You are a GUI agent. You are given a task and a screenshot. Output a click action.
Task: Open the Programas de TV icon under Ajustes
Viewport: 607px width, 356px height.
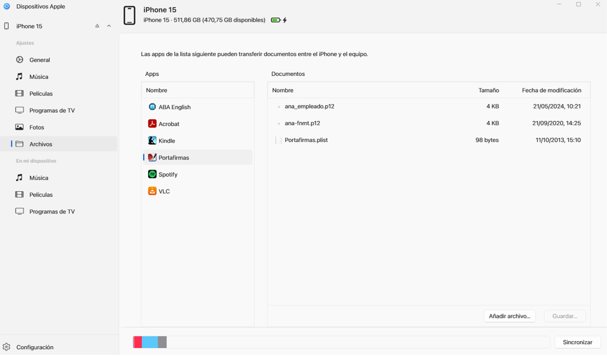(x=19, y=110)
